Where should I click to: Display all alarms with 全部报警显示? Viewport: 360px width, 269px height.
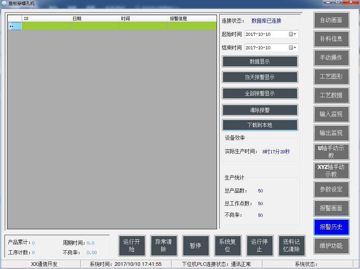pos(260,94)
